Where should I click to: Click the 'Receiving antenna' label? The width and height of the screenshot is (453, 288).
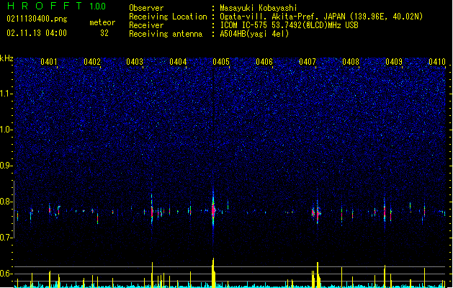point(166,34)
